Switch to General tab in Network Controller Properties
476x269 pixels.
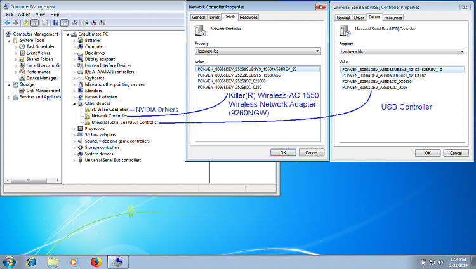[x=199, y=18]
